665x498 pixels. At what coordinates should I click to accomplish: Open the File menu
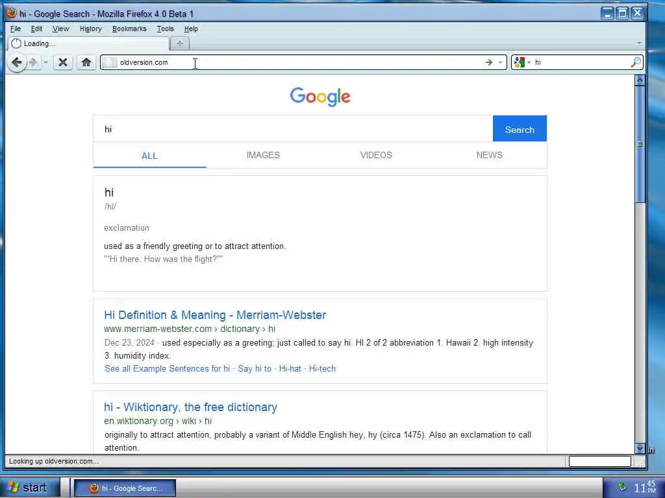[x=16, y=29]
